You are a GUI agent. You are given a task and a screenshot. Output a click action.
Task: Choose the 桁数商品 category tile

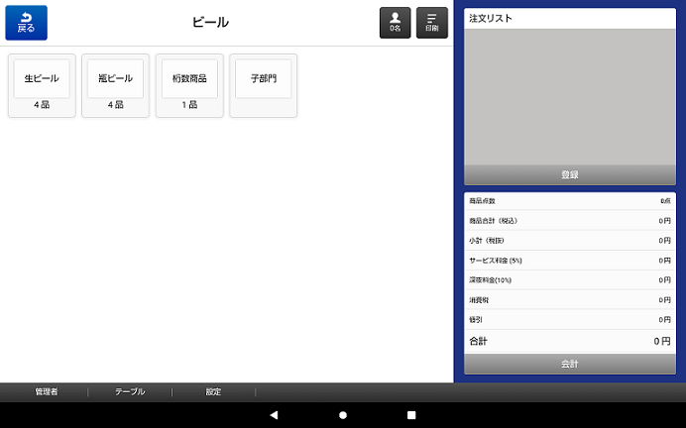tap(189, 85)
